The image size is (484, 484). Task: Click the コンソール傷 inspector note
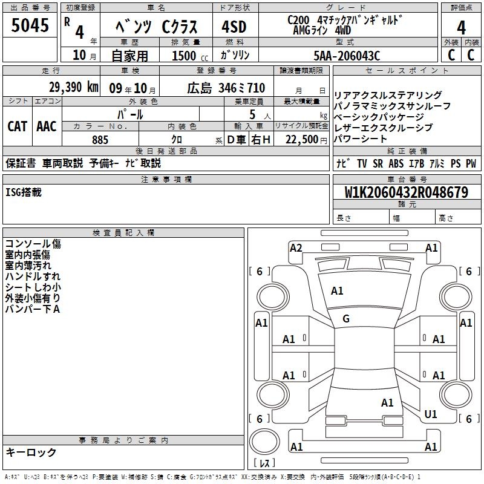[33, 244]
